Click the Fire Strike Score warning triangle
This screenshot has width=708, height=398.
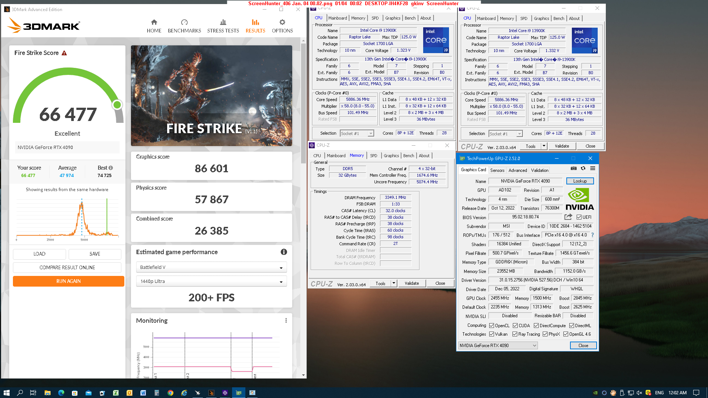[x=64, y=53]
